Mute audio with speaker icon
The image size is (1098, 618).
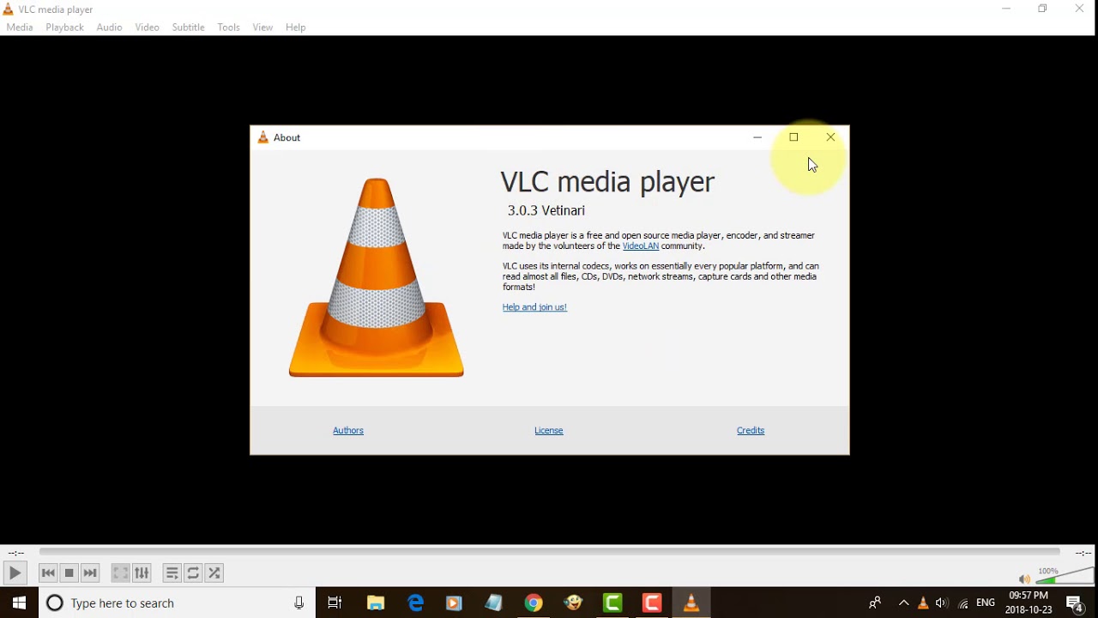(1024, 579)
